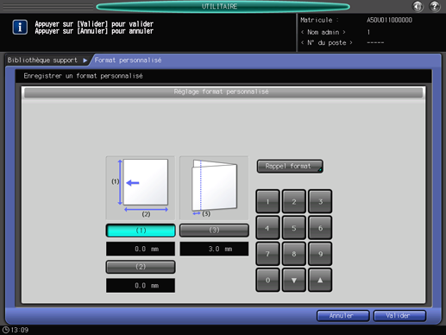Click the N° du poste label
The image size is (446, 335).
click(327, 43)
